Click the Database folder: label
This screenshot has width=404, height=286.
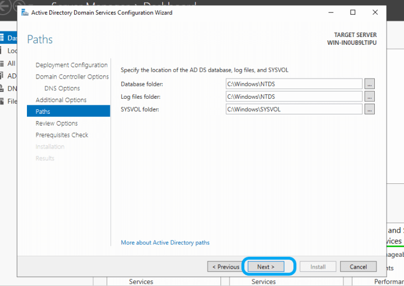point(142,84)
